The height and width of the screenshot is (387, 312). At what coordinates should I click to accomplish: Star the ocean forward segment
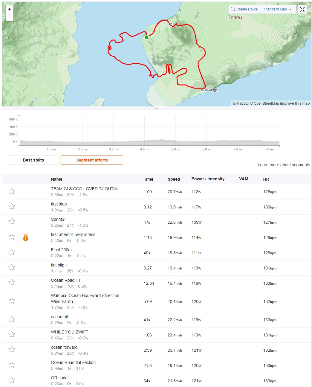pyautogui.click(x=12, y=349)
